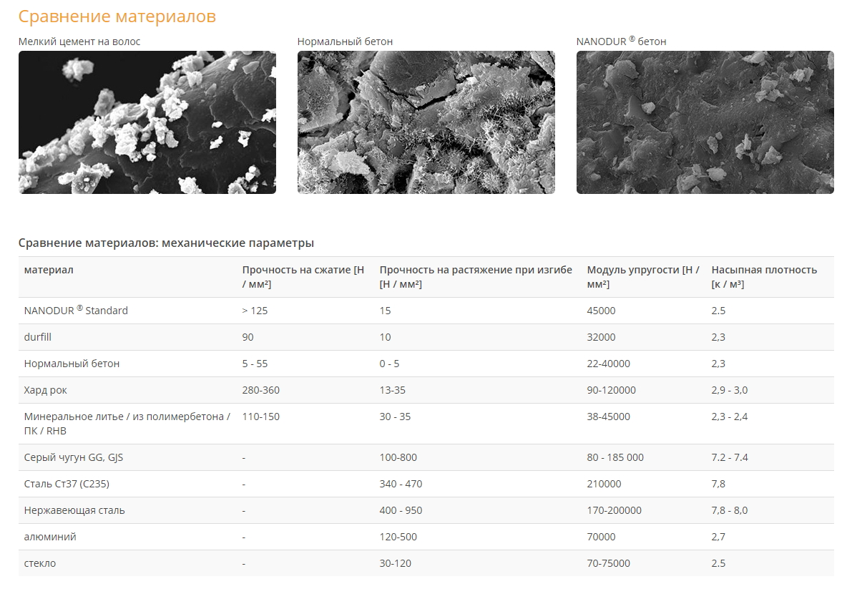Select density value '2,3 - 2,4'
The width and height of the screenshot is (847, 589).
729,417
